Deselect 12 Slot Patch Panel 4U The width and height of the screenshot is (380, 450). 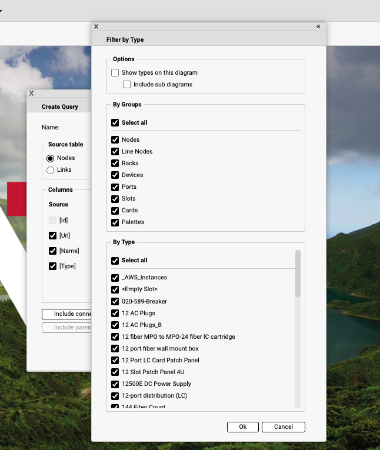(115, 372)
